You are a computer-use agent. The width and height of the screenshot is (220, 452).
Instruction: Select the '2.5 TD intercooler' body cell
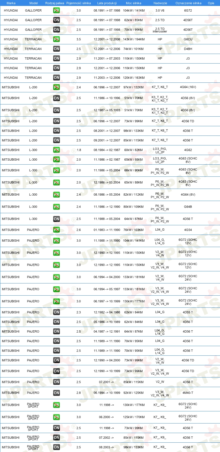(x=160, y=30)
